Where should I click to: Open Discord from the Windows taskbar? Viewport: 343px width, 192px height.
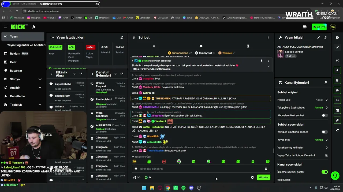point(191,188)
